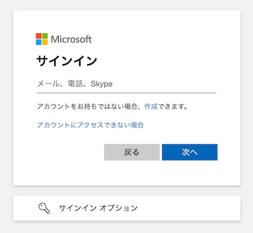Viewport: 253px width, 233px height.
Task: Click the key icon beside サインイン オプション
Action: pos(44,208)
